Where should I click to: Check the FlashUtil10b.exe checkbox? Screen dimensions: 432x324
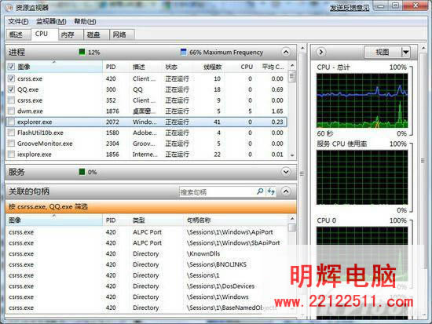pyautogui.click(x=11, y=133)
